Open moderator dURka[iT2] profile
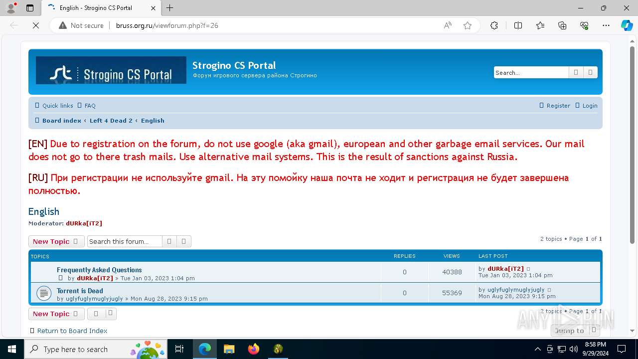Screen dimensions: 638x359 click(84, 223)
